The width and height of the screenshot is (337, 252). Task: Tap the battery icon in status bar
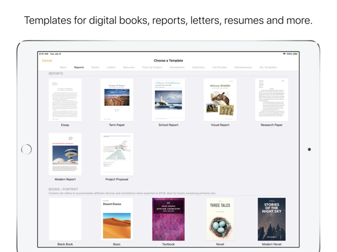pos(295,54)
